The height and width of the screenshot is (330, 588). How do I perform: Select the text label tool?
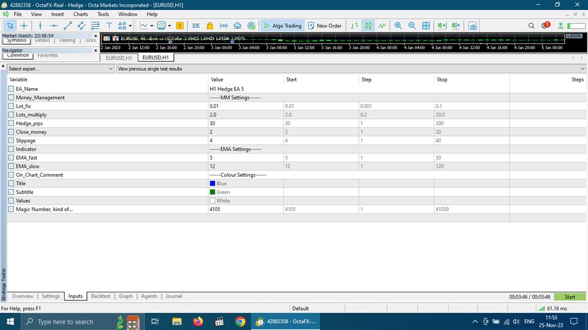pos(109,26)
